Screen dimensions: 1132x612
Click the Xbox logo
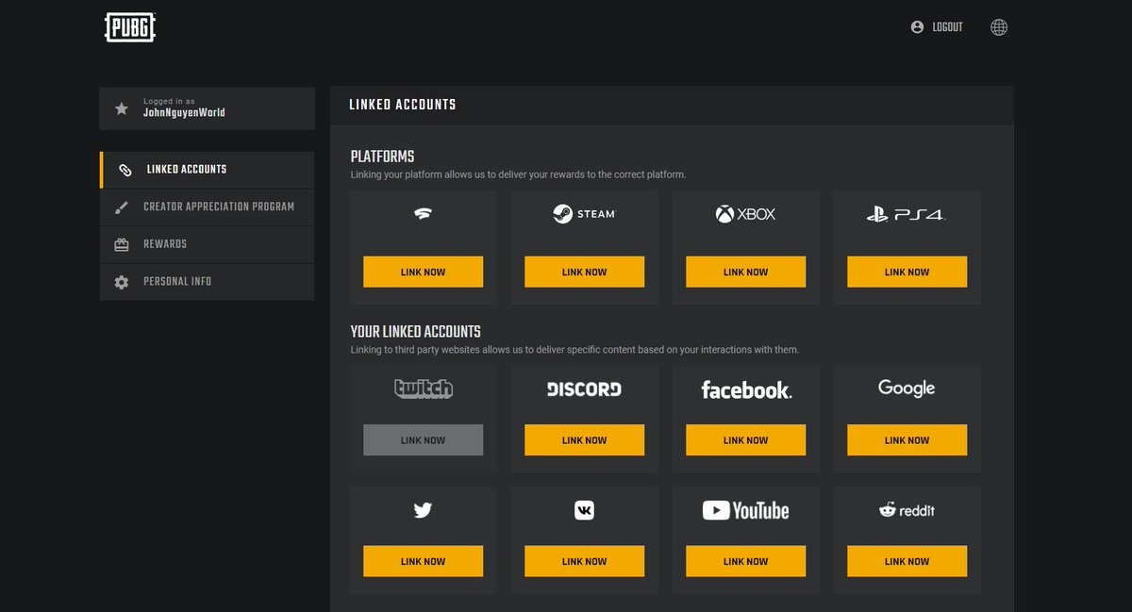tap(745, 214)
